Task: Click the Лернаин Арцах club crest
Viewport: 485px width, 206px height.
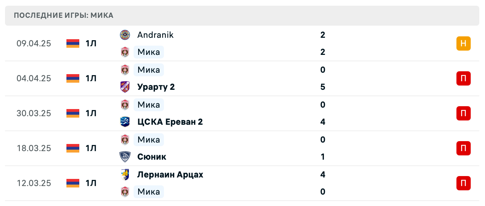Action: coord(125,175)
